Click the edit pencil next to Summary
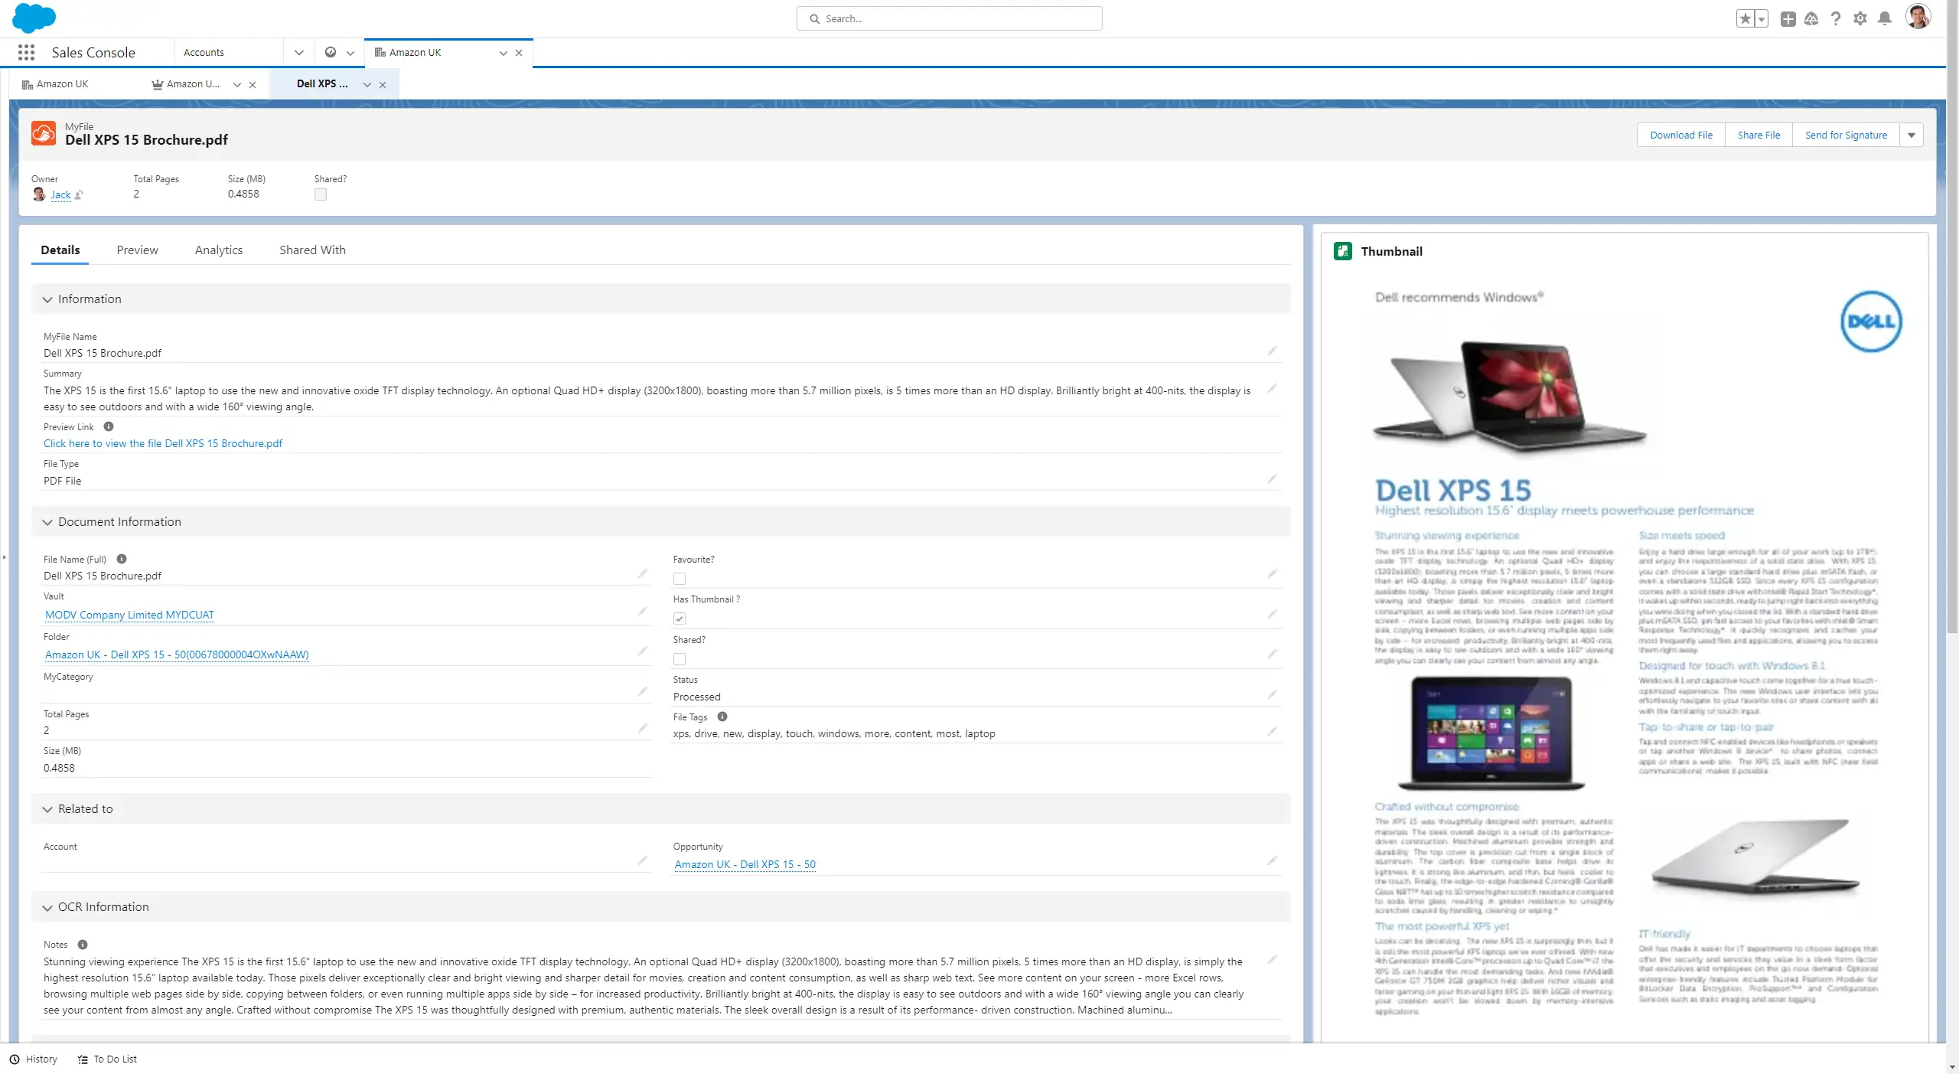 coord(1272,388)
